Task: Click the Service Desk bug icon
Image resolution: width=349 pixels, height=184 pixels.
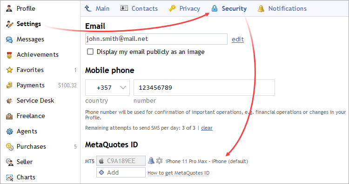Action: click(9, 101)
